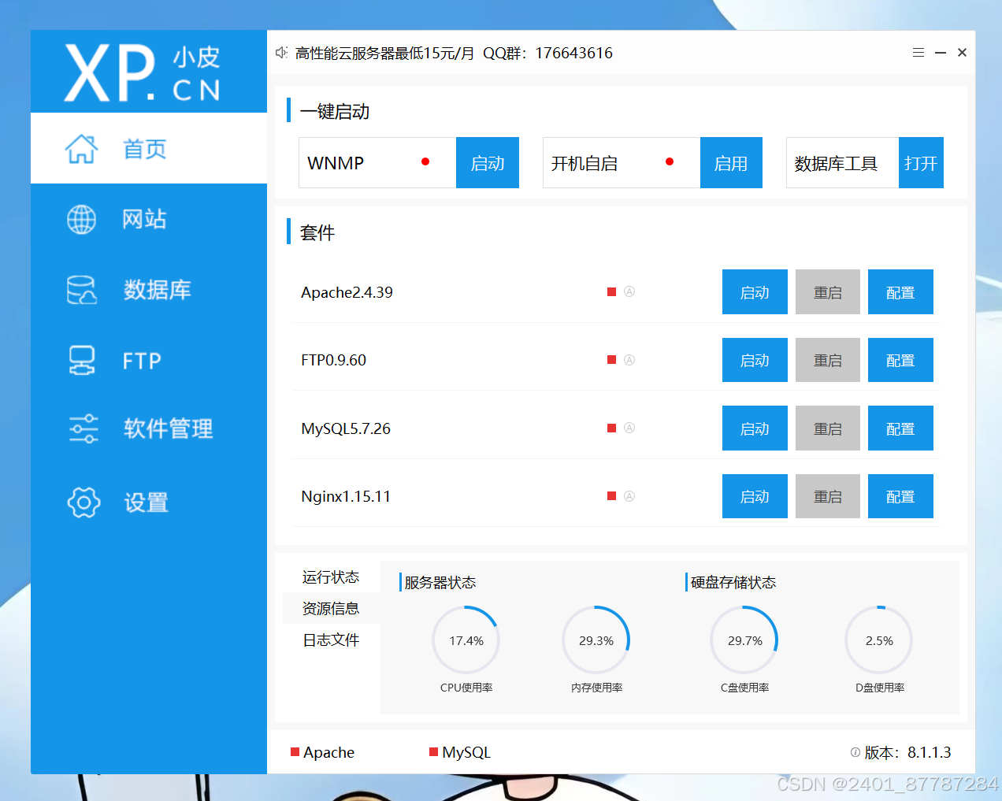Start the FTP0.9.60 service
This screenshot has height=801, width=1002.
click(x=755, y=360)
